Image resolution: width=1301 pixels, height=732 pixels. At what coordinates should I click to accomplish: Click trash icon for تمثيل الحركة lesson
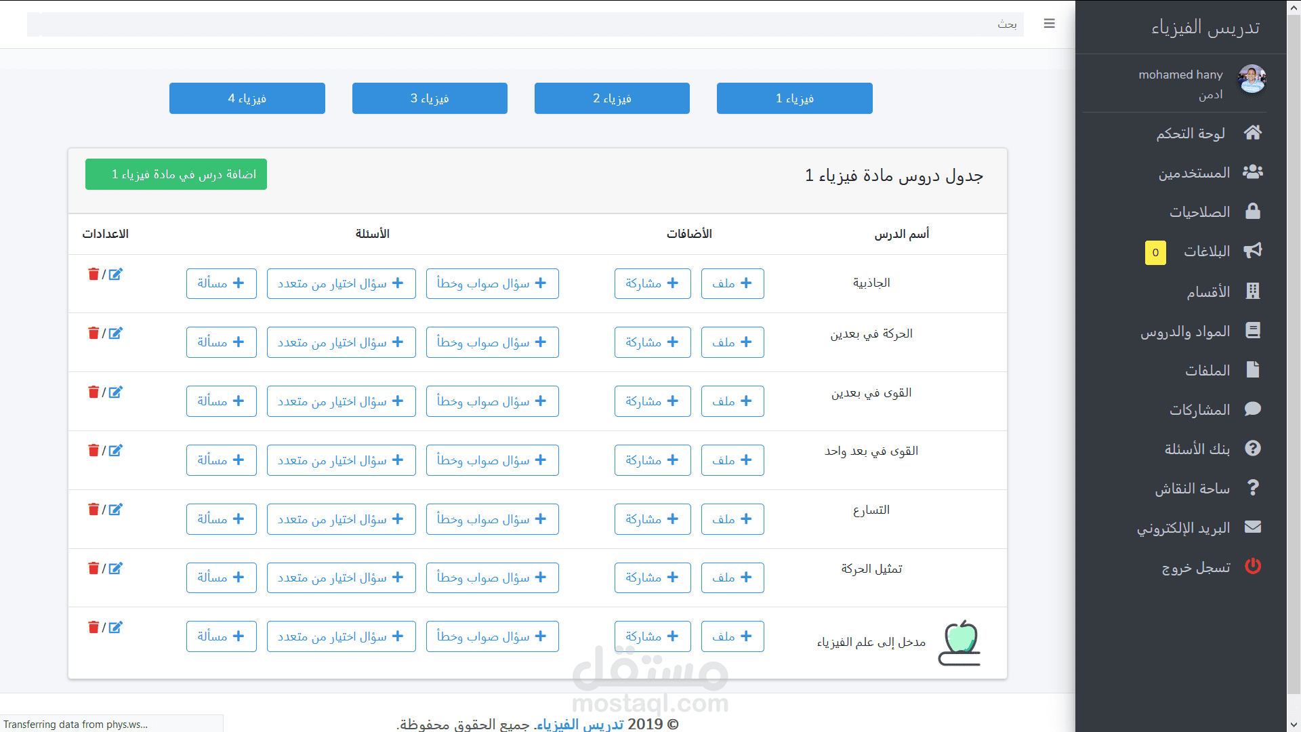[94, 568]
